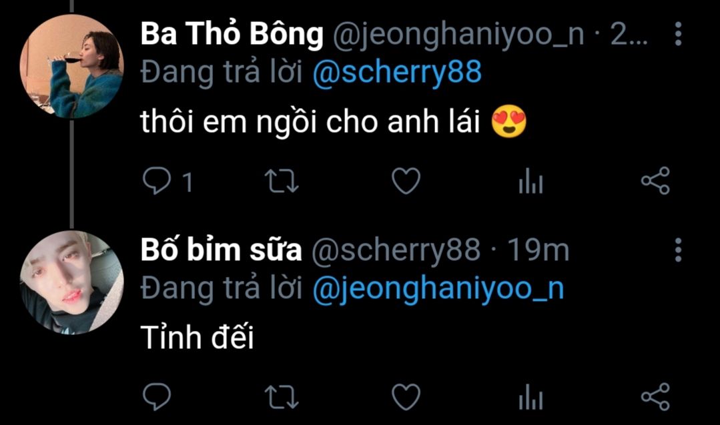Open more options for Bố bỉm sữa's tweet

pyautogui.click(x=678, y=250)
